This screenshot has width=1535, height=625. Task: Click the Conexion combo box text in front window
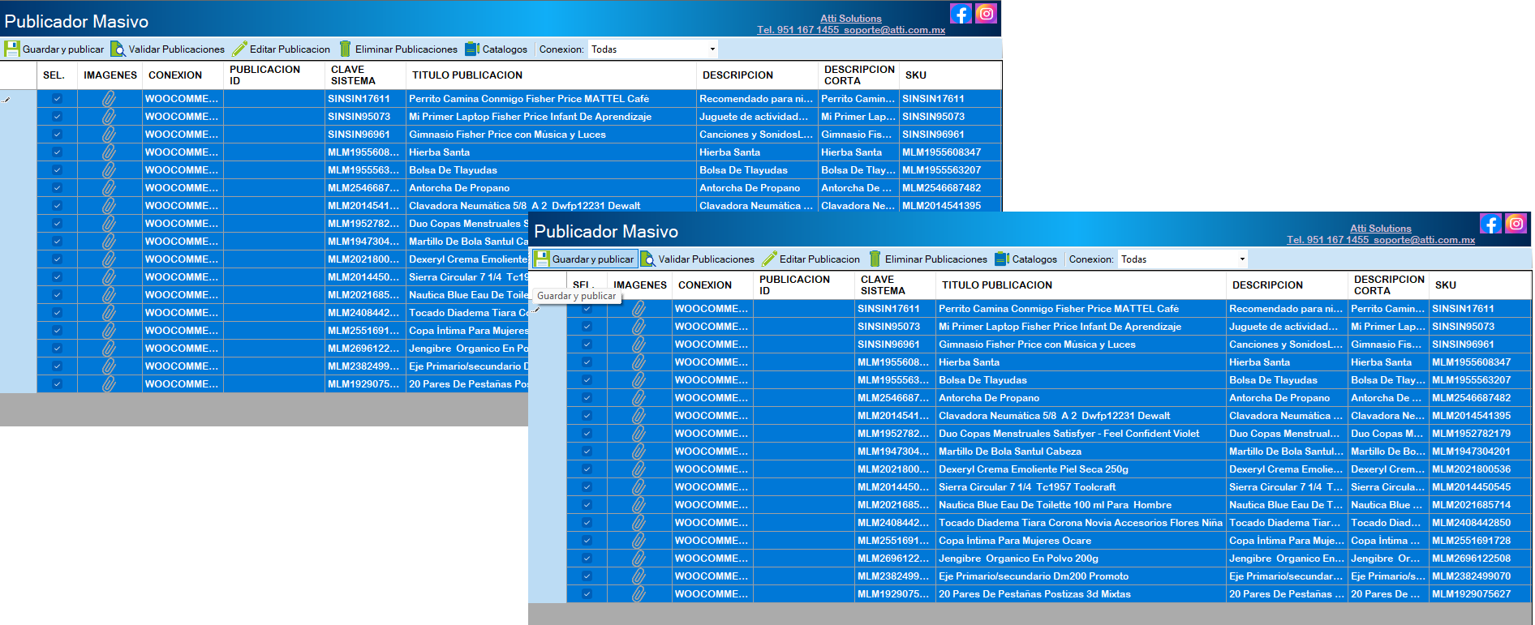(x=1175, y=259)
